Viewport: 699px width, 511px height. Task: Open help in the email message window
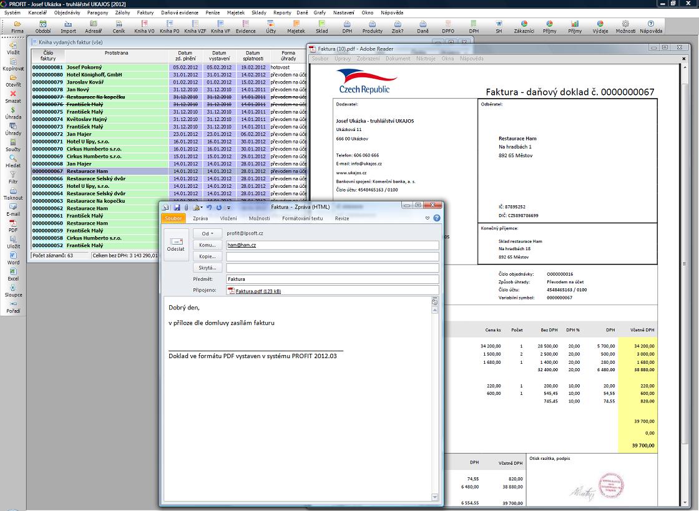point(437,218)
